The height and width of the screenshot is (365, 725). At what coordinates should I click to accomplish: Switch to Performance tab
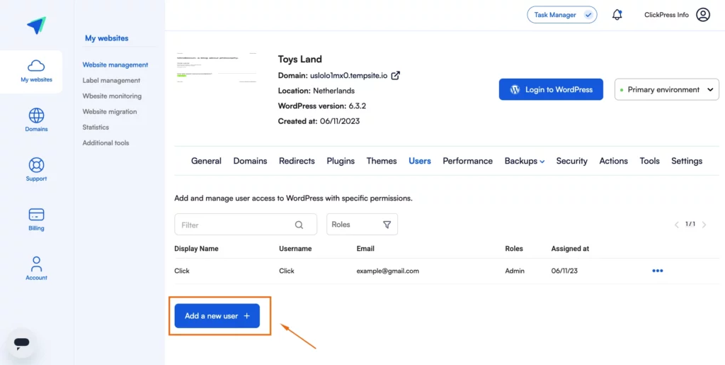[467, 161]
